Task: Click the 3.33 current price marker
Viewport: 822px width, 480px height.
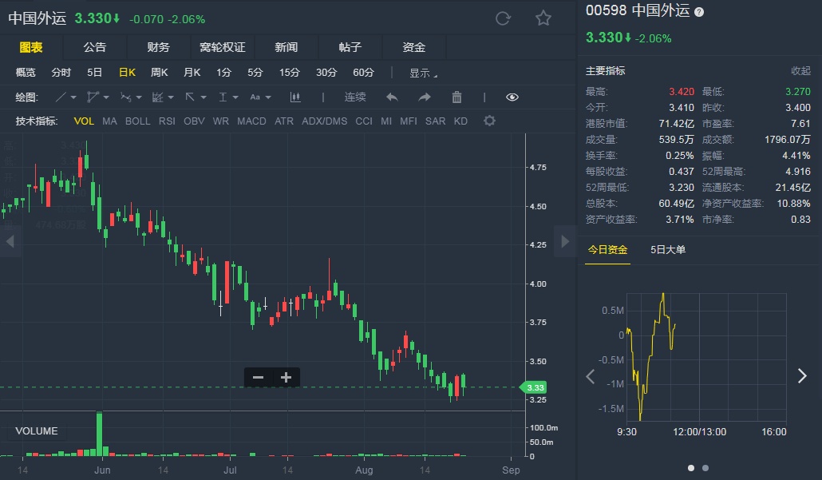Action: [534, 387]
